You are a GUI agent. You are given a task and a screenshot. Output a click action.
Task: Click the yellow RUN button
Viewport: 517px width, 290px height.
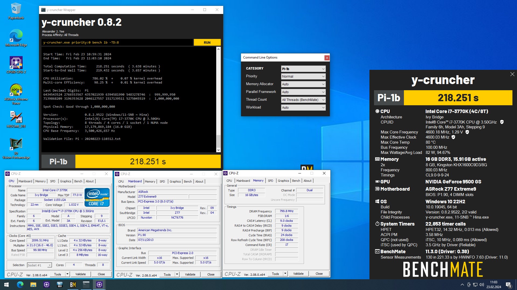point(207,42)
